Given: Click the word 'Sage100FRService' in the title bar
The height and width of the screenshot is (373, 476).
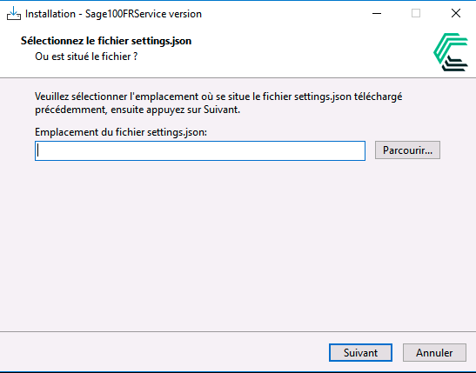Looking at the screenshot, I should (126, 14).
